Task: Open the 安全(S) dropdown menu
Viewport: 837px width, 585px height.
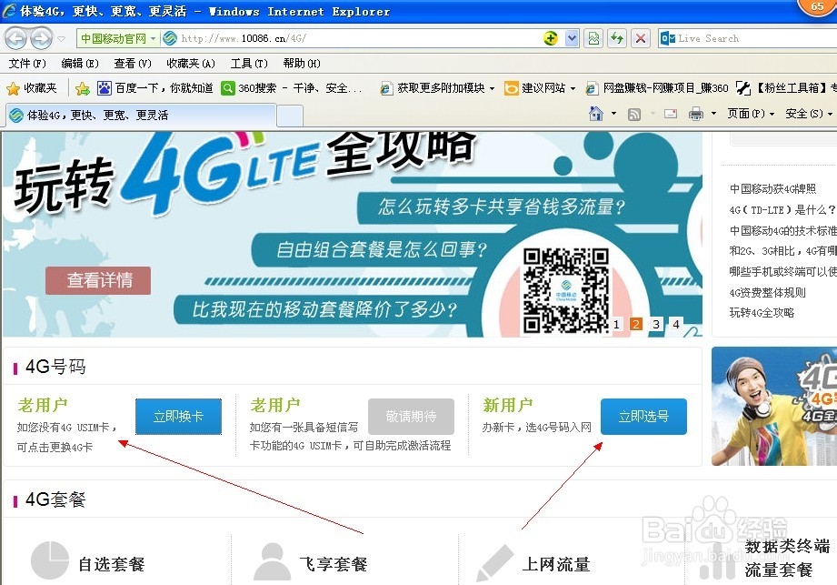Action: pyautogui.click(x=809, y=114)
